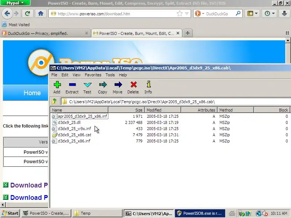Click the keyboard icon in taskbar tray

click(x=232, y=213)
